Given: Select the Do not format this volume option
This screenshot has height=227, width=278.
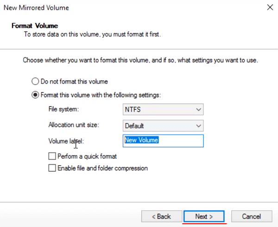Looking at the screenshot, I should 35,82.
